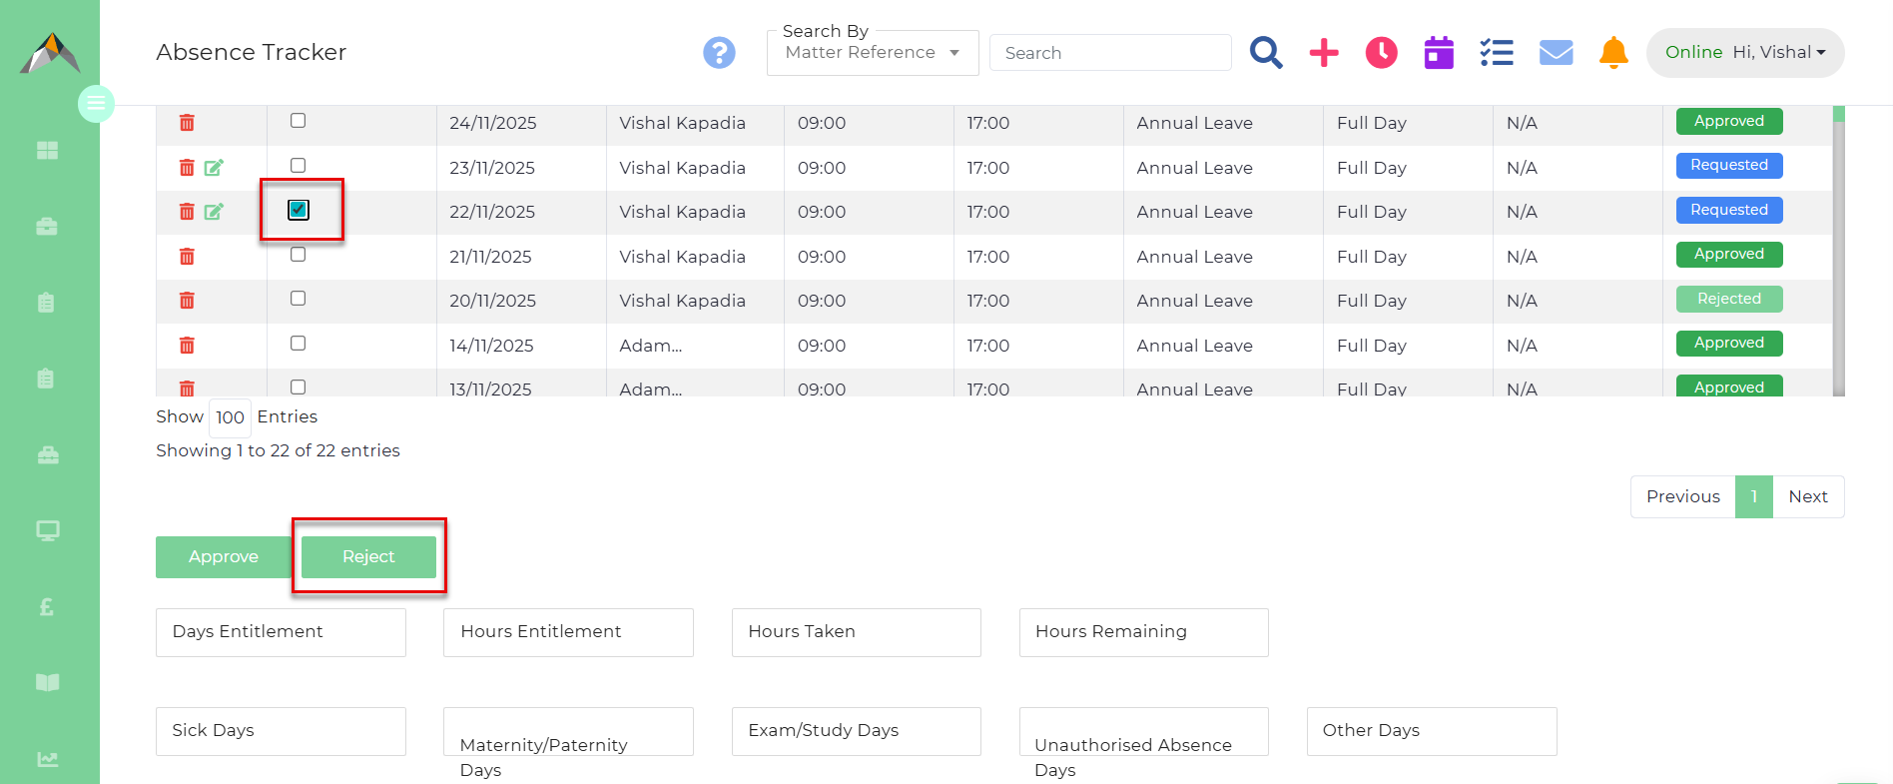Open the purple calendar icon
This screenshot has width=1893, height=784.
1439,53
